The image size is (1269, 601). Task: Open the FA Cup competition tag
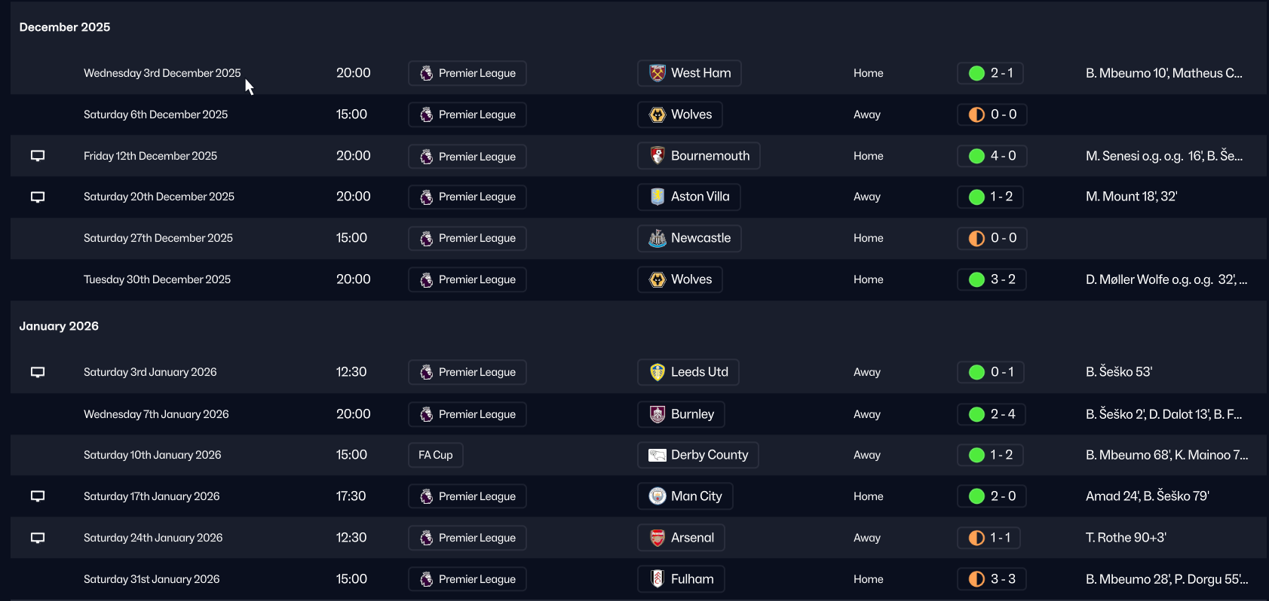(436, 455)
